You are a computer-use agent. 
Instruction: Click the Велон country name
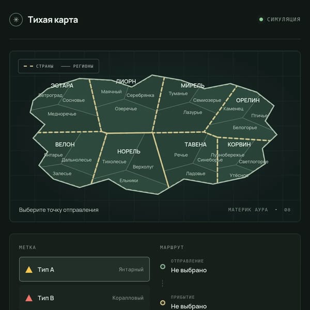[65, 145]
